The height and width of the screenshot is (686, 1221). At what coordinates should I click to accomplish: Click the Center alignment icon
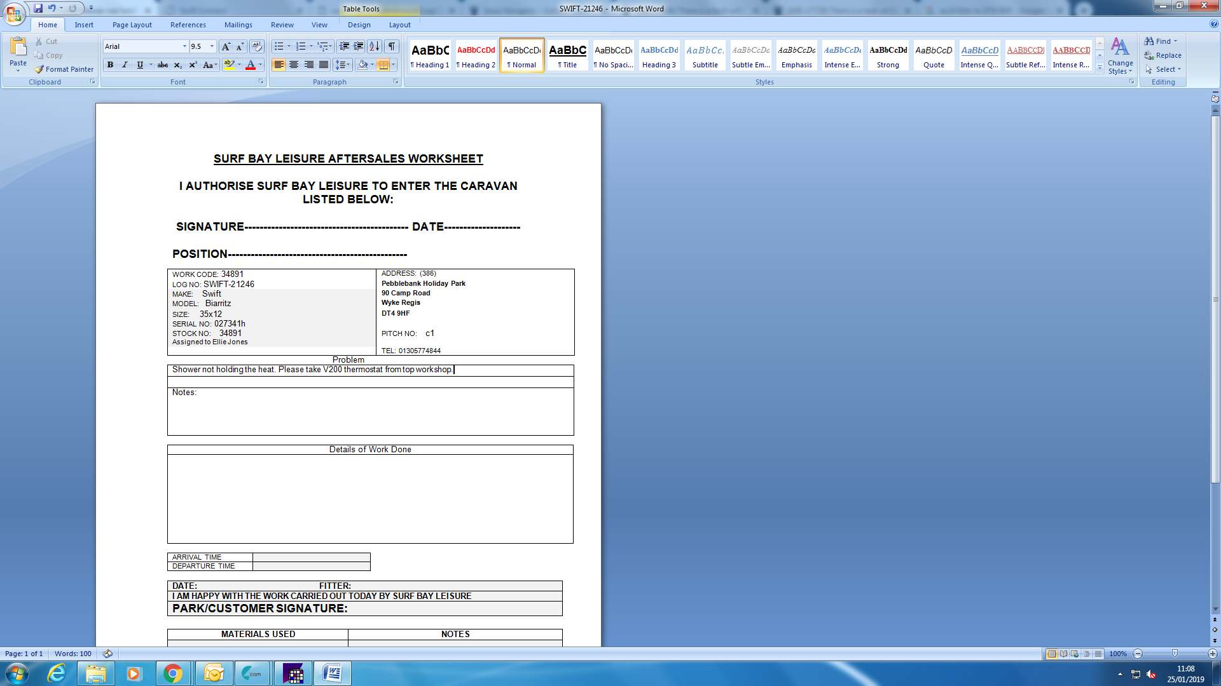point(294,65)
